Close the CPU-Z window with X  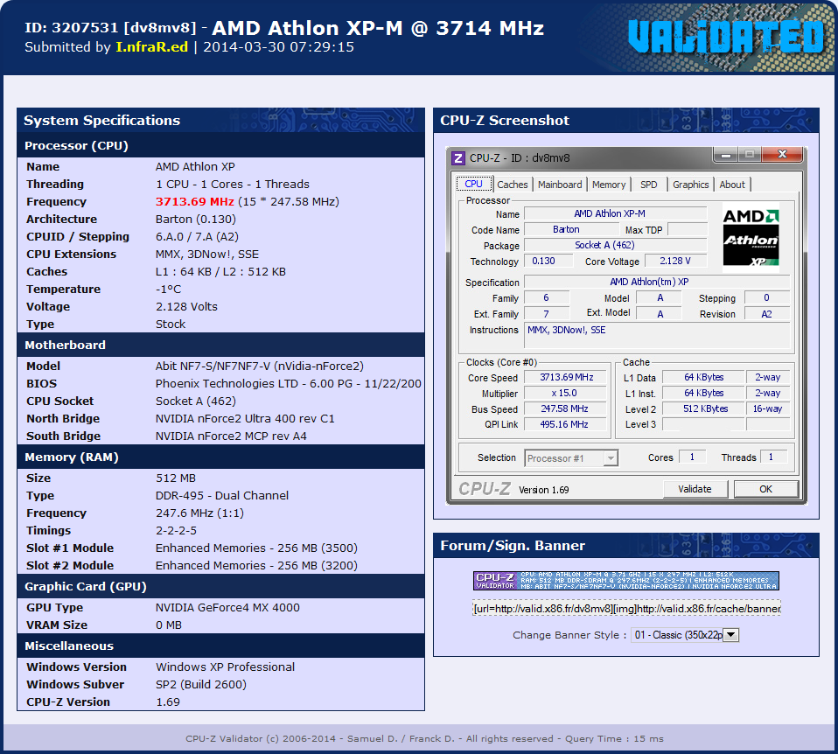coord(782,155)
